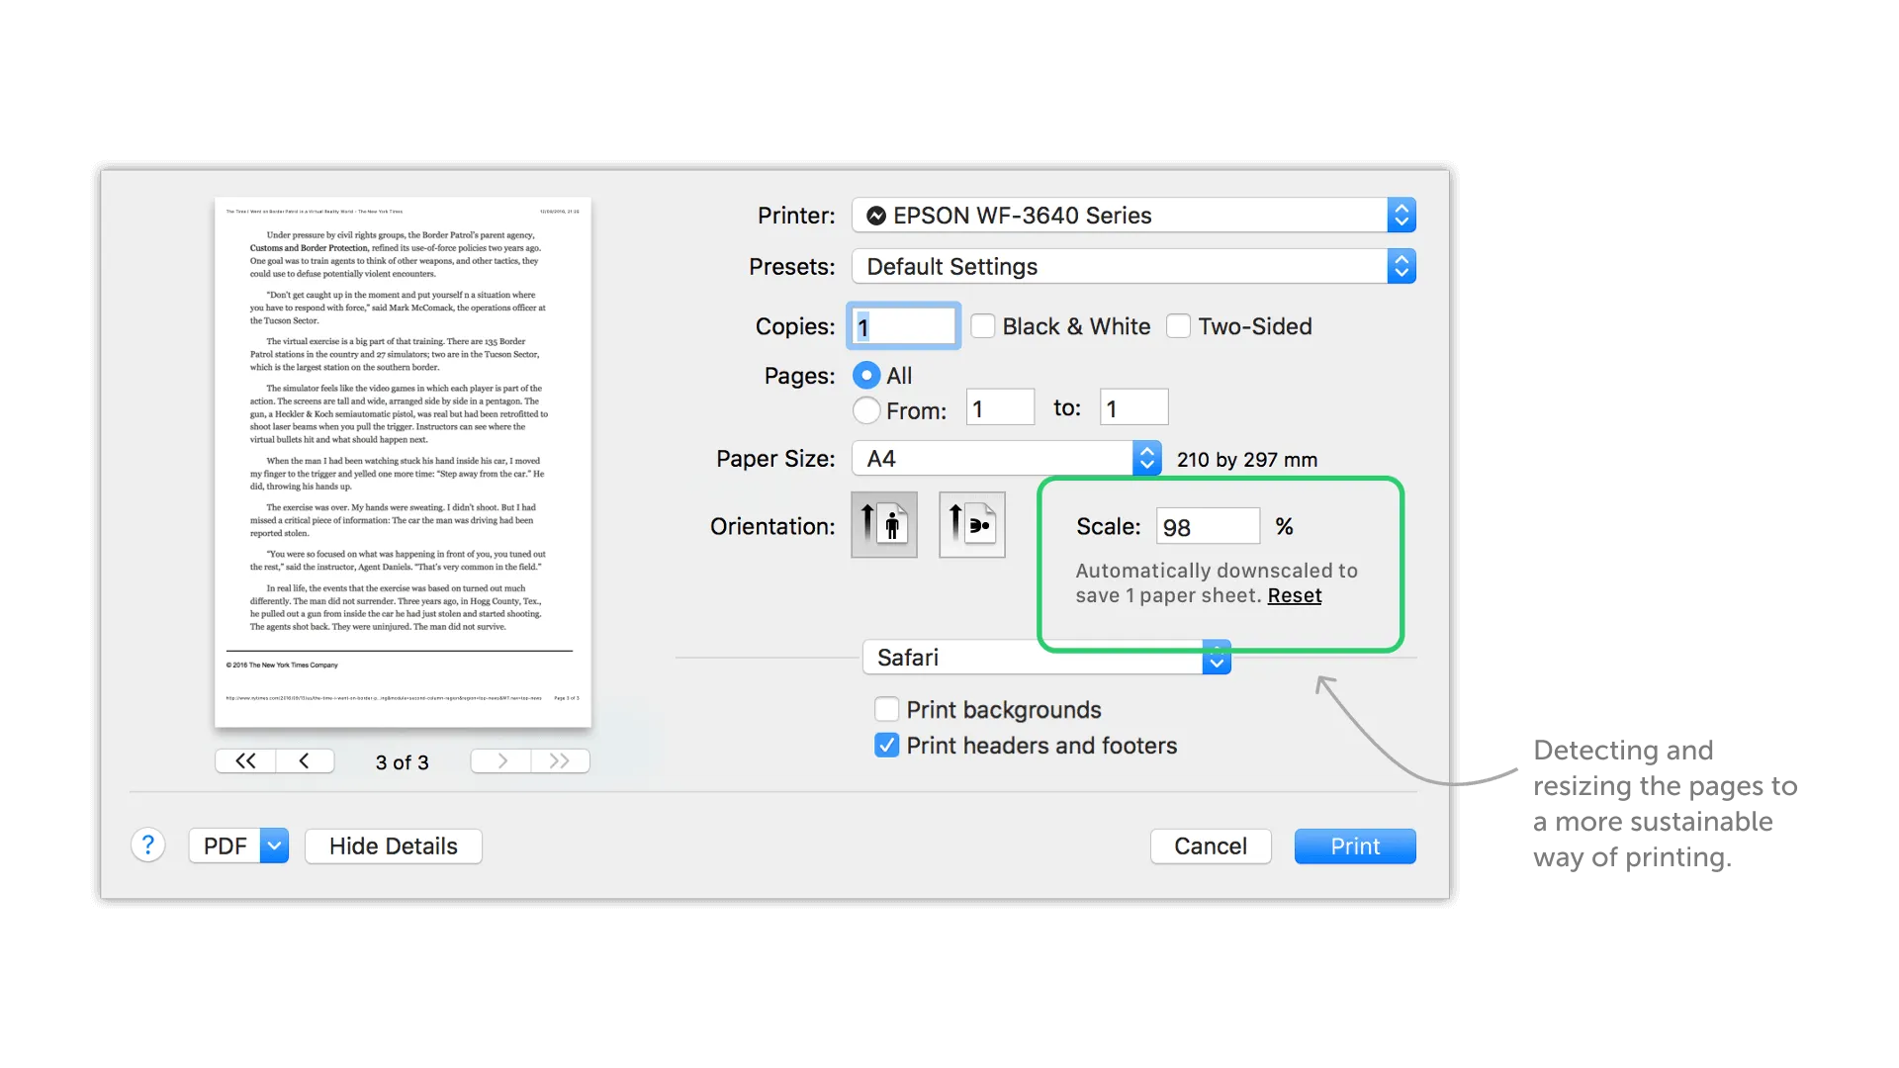
Task: Enable Print backgrounds option
Action: tap(887, 709)
